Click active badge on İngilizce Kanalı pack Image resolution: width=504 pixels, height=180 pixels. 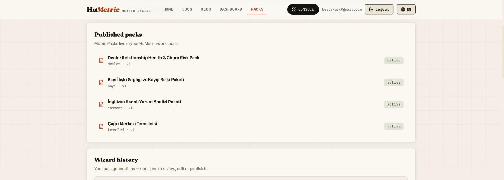coord(394,104)
